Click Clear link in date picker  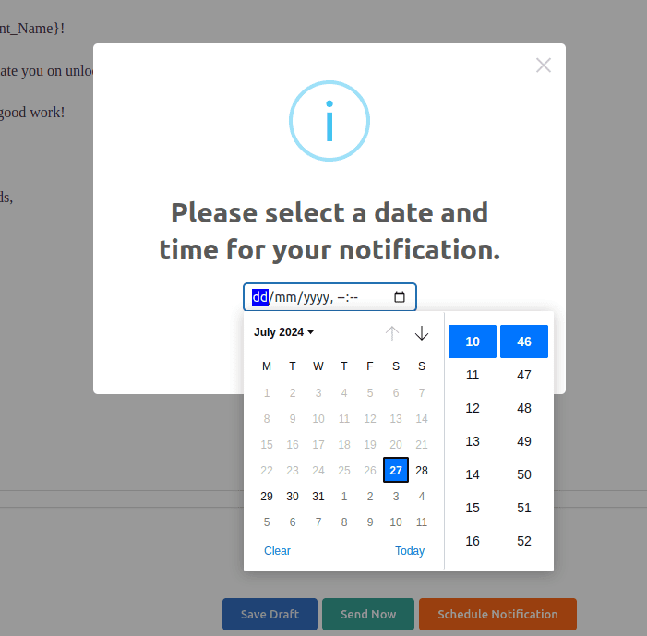(277, 551)
